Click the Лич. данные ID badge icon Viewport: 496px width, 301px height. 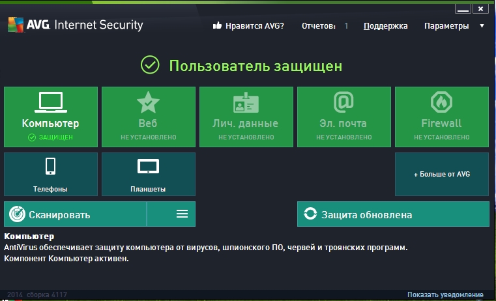tap(246, 102)
